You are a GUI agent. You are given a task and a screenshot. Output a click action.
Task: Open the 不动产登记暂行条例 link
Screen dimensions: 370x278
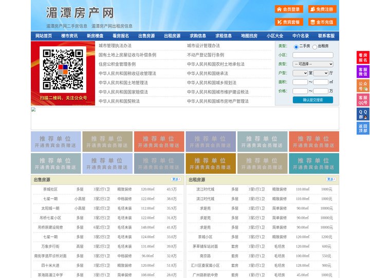[206, 55]
